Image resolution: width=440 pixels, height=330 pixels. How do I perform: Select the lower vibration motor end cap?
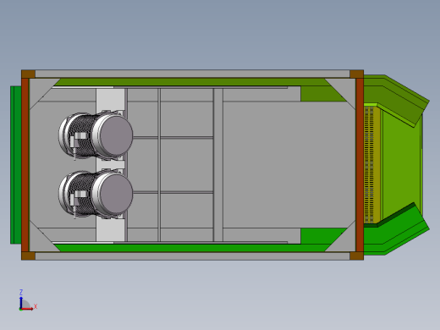click(116, 193)
